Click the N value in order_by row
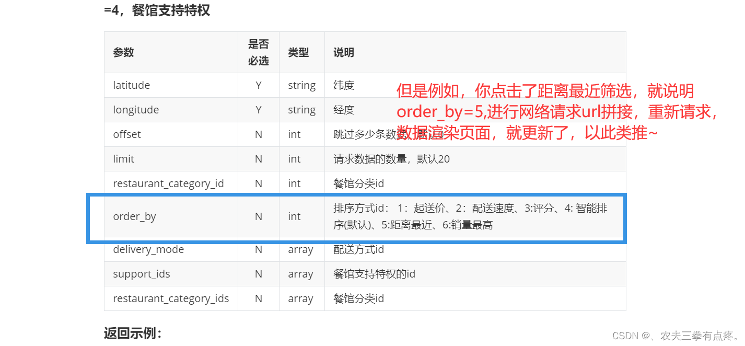This screenshot has width=745, height=346. (258, 216)
